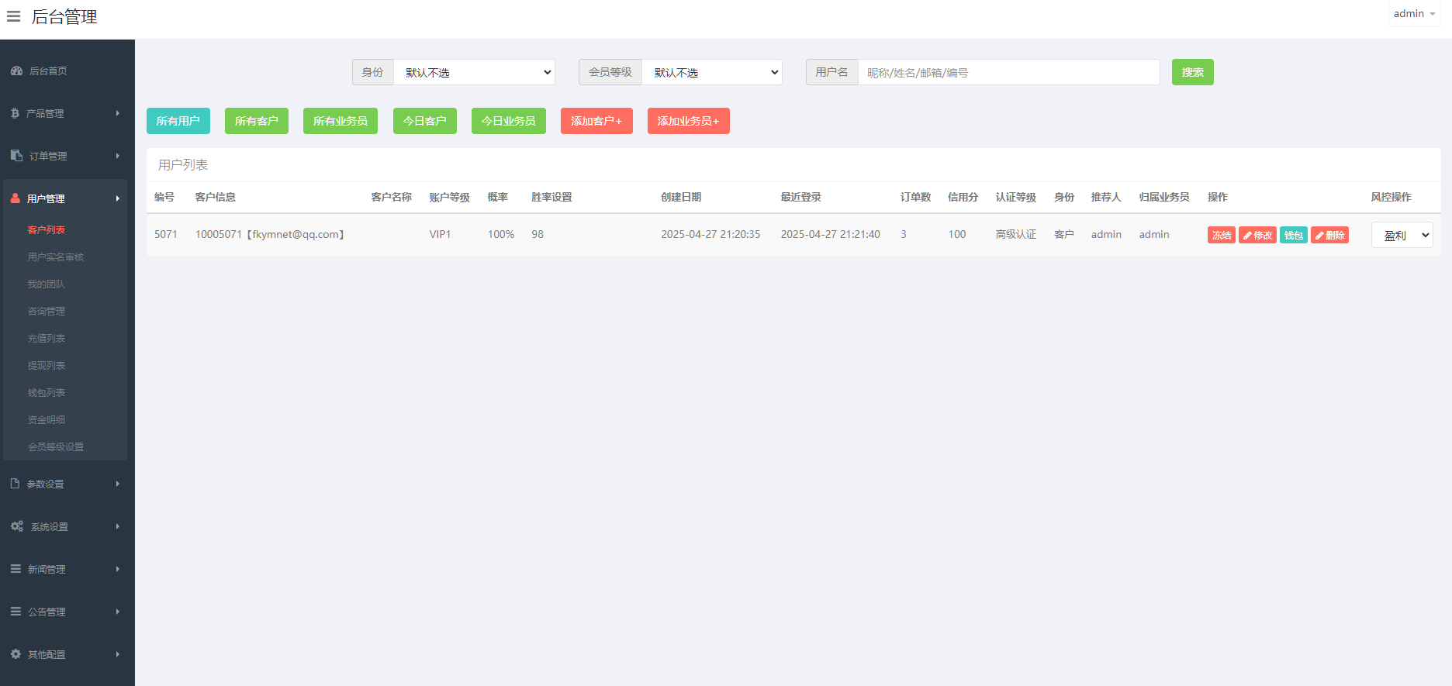1452x686 pixels.
Task: Open the admin account dropdown
Action: point(1413,14)
